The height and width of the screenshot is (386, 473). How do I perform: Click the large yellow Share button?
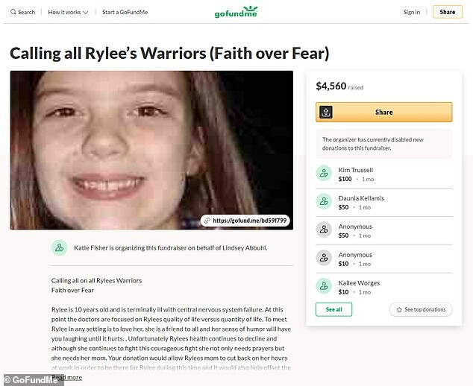[384, 112]
